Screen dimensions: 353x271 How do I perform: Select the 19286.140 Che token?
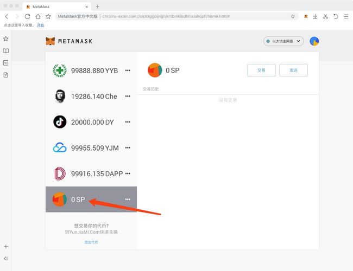point(91,96)
